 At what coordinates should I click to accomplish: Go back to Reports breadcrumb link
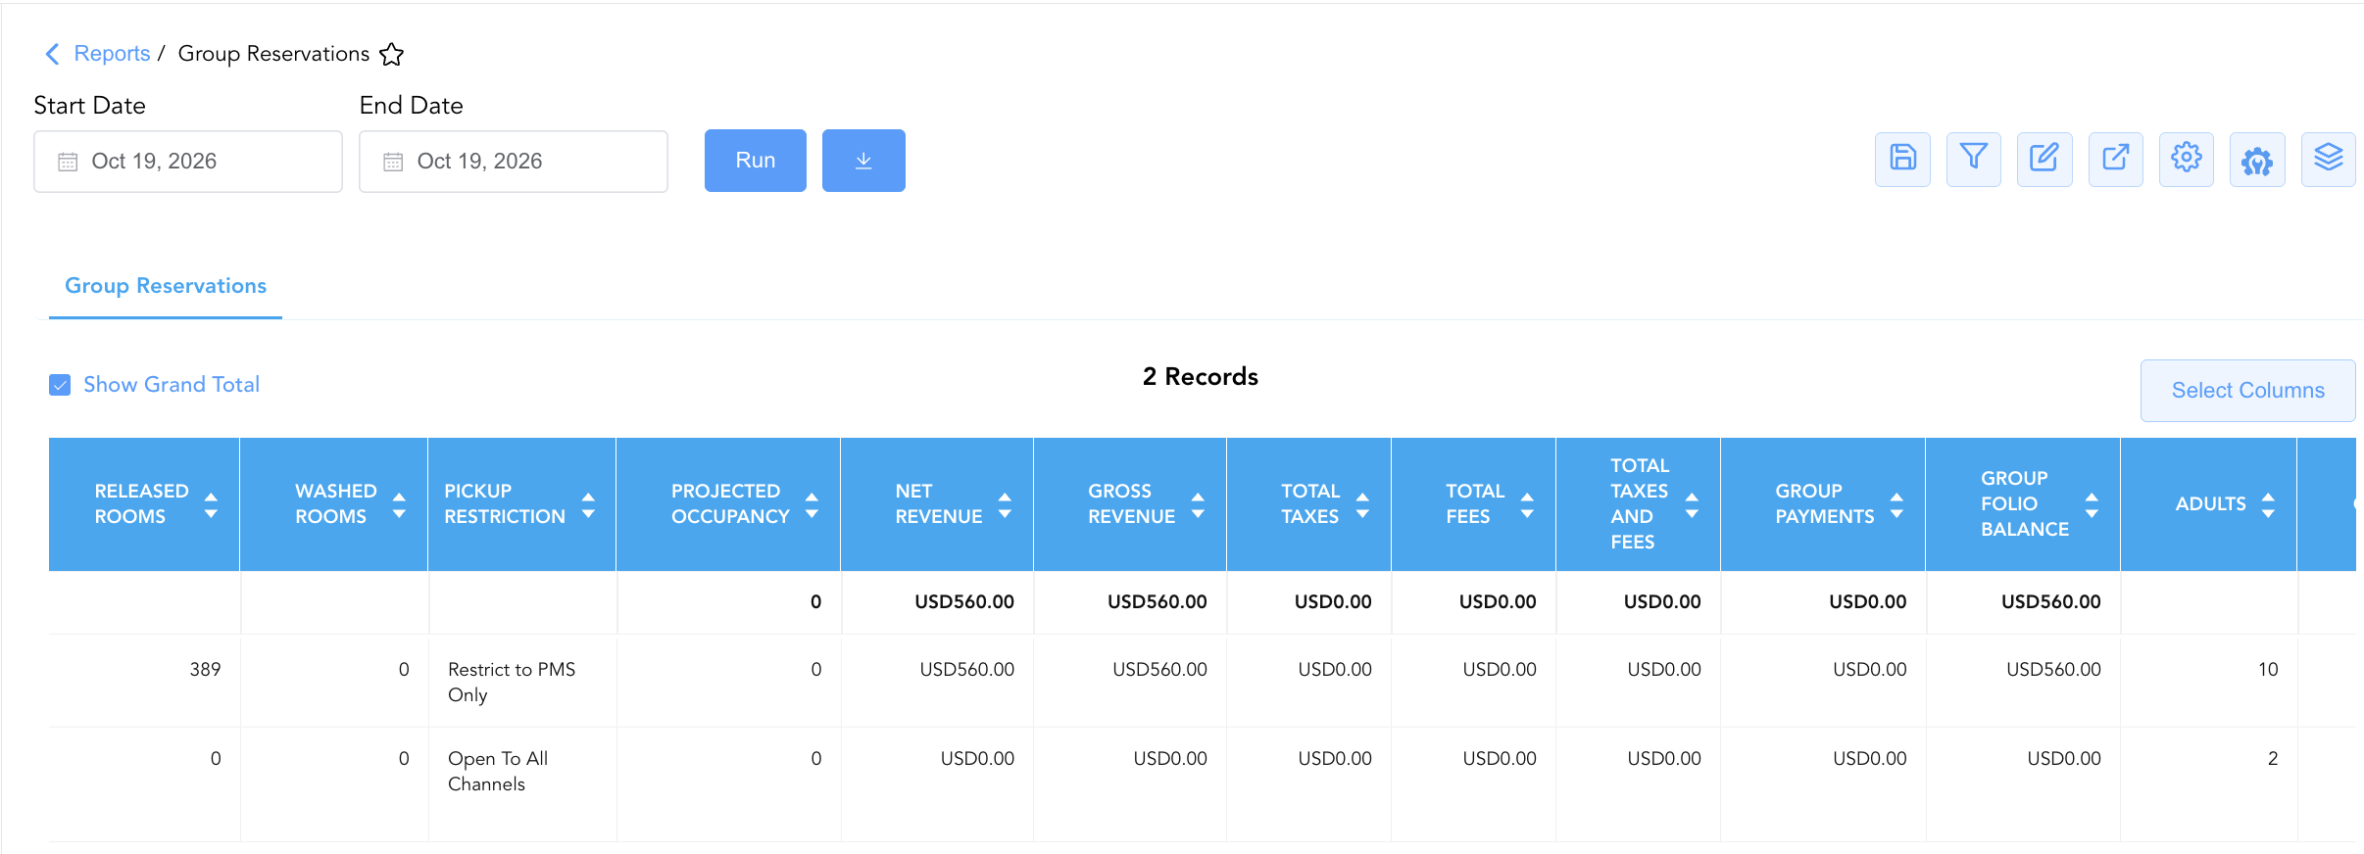tap(112, 54)
